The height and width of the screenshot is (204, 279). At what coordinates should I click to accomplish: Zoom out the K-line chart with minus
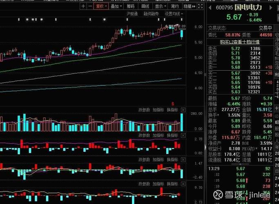(90, 7)
